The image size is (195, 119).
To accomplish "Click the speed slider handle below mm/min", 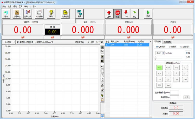I will (x=155, y=58).
